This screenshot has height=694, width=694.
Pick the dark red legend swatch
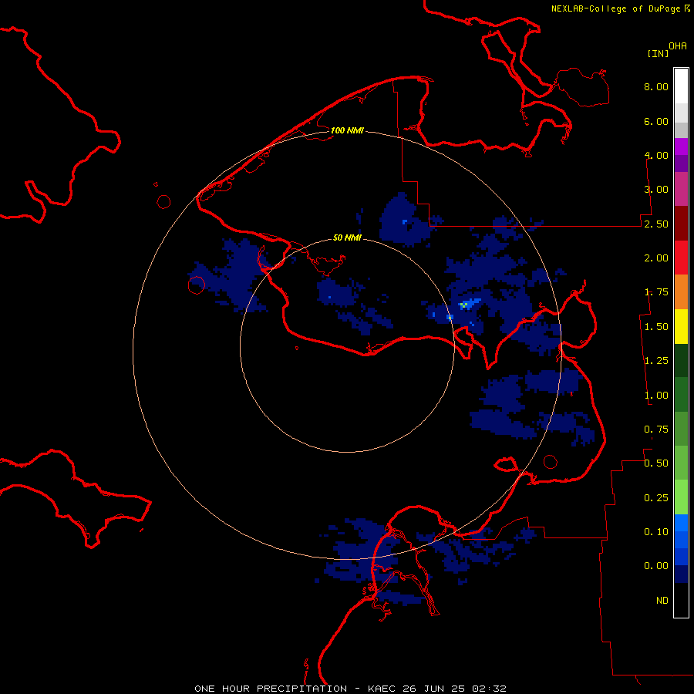pyautogui.click(x=681, y=224)
